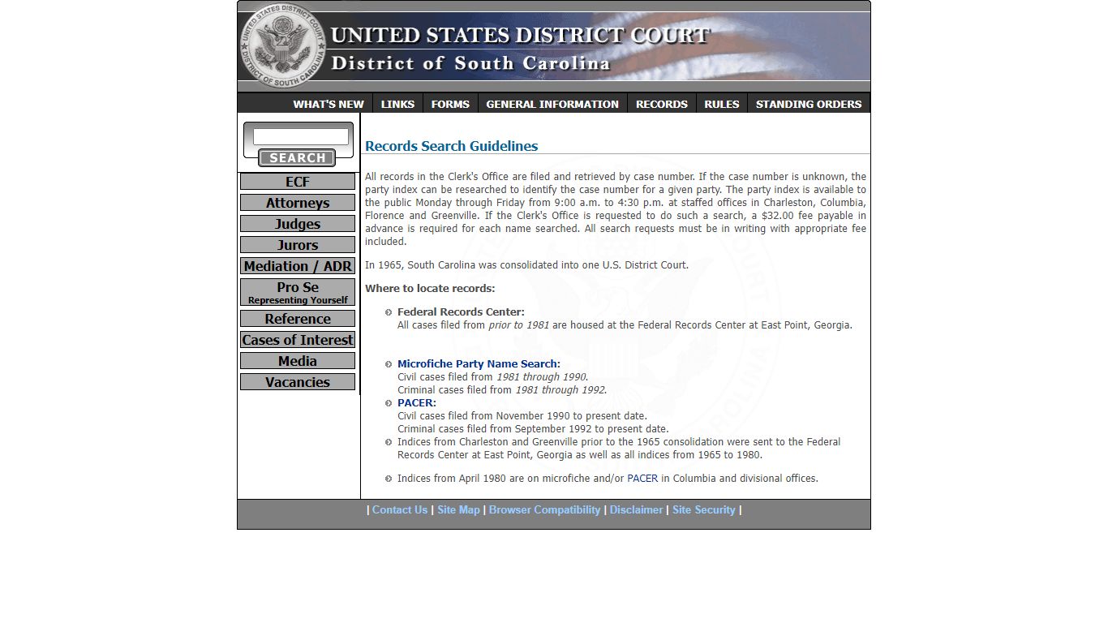Open Pro Se Representing Yourself section

point(298,292)
